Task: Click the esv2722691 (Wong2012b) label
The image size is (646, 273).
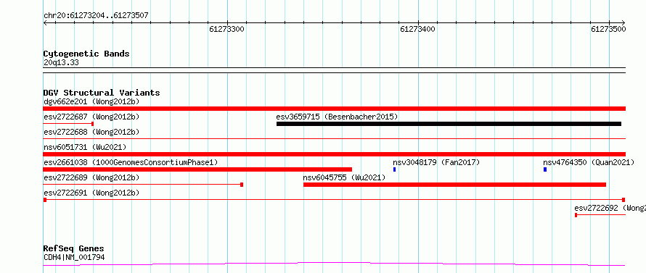Action: point(91,193)
